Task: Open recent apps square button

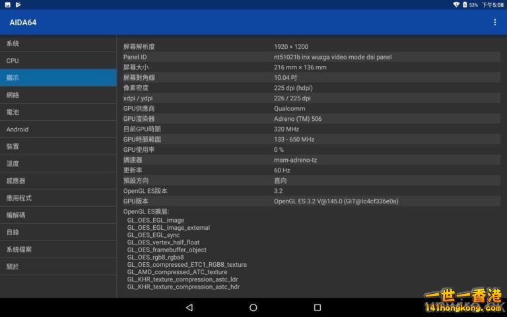Action: coord(318,307)
